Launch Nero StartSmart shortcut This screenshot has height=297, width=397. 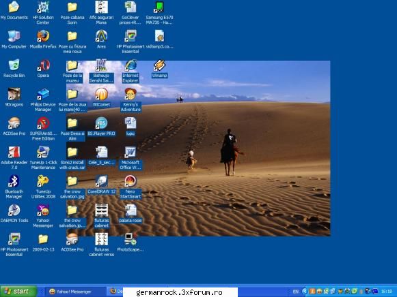[x=131, y=181]
